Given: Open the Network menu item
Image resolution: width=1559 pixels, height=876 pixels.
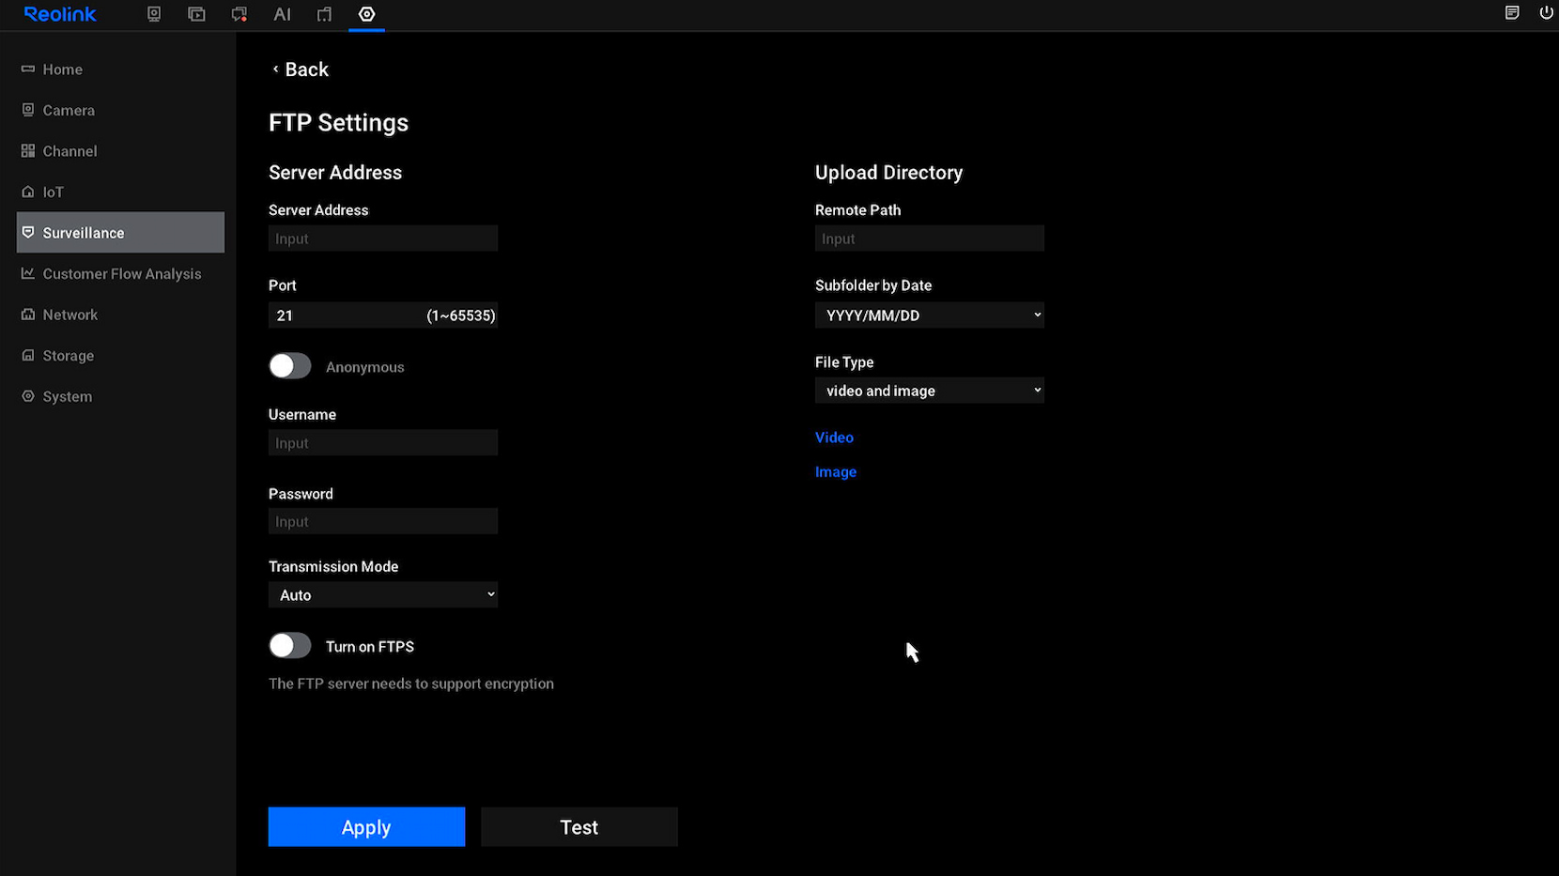Looking at the screenshot, I should click(120, 315).
